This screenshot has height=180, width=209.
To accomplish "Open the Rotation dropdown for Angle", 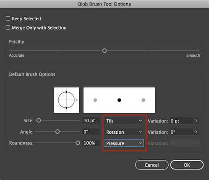I will pos(124,132).
